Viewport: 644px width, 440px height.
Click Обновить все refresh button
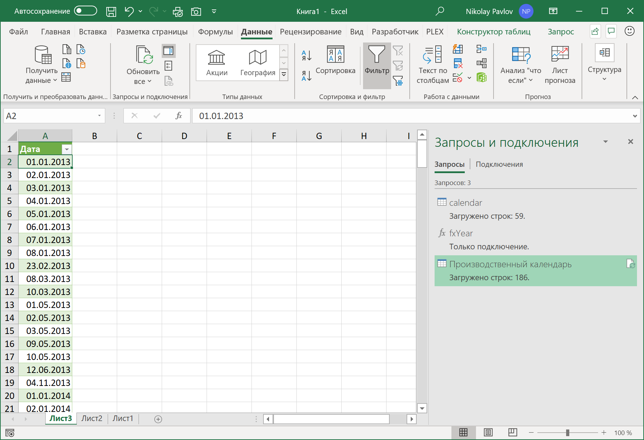(x=143, y=65)
